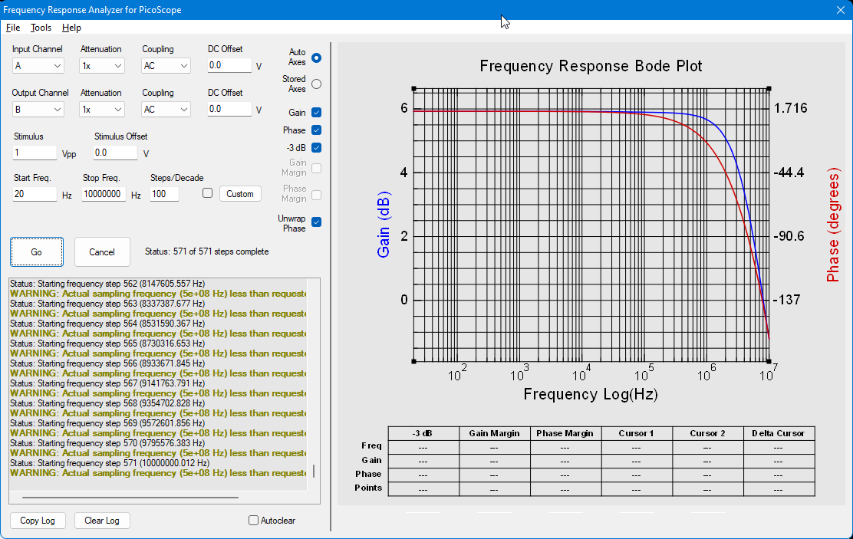
Task: Click the Go button
Action: 37,251
